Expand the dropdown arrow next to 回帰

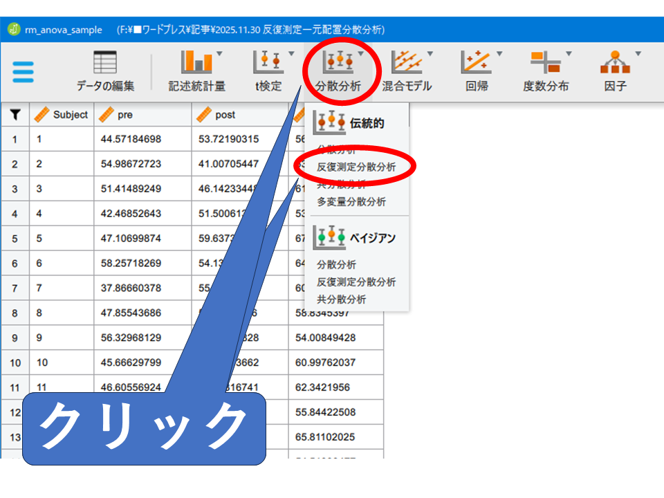pos(499,53)
